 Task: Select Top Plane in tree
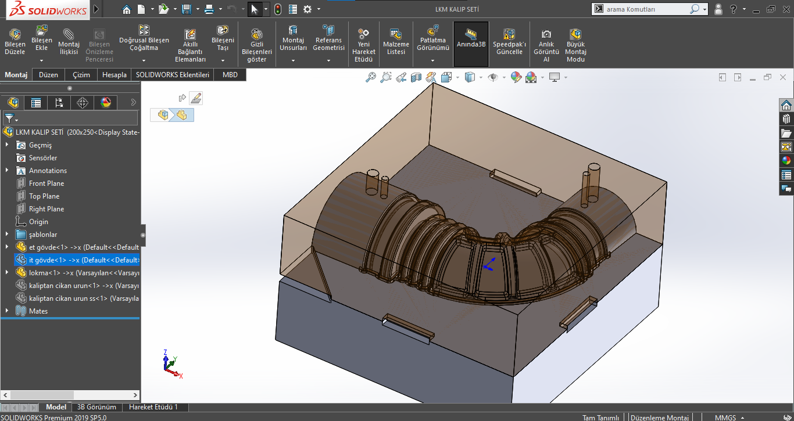[44, 196]
